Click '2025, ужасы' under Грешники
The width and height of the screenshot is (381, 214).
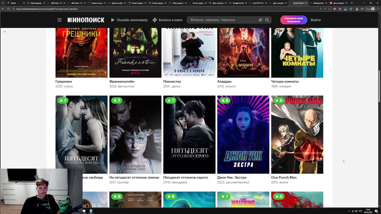(64, 86)
